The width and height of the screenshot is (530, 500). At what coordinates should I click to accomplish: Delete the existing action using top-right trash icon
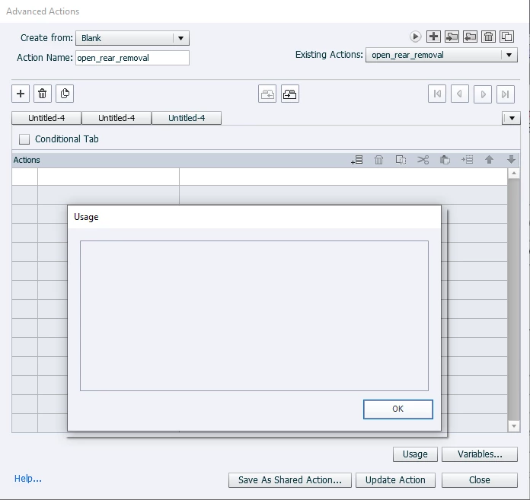click(x=488, y=37)
